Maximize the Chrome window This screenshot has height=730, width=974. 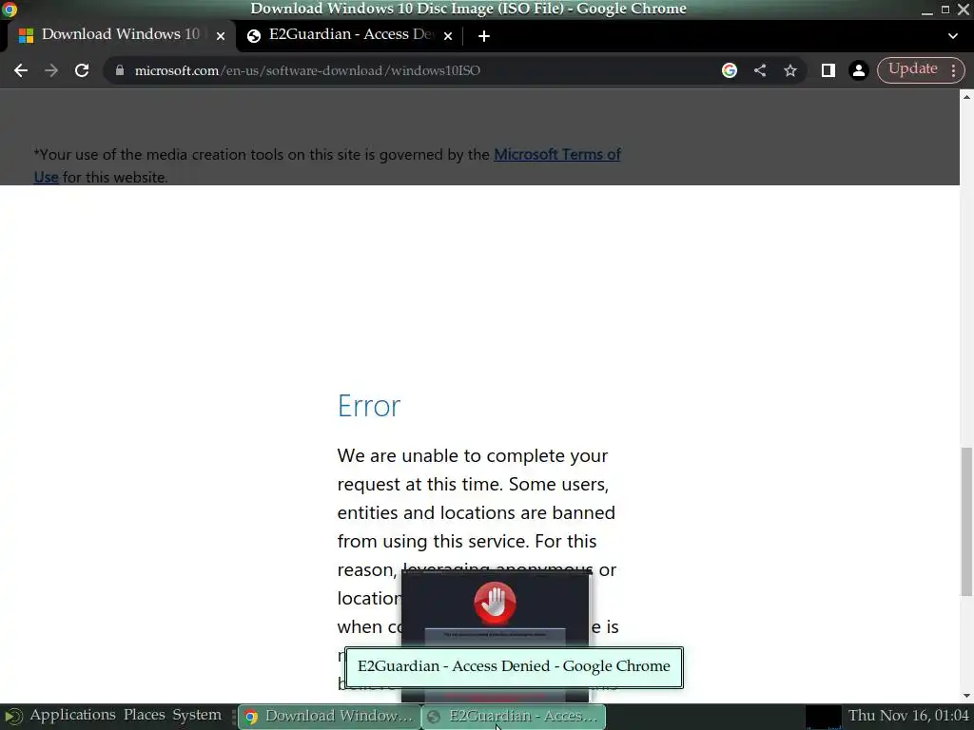point(945,10)
